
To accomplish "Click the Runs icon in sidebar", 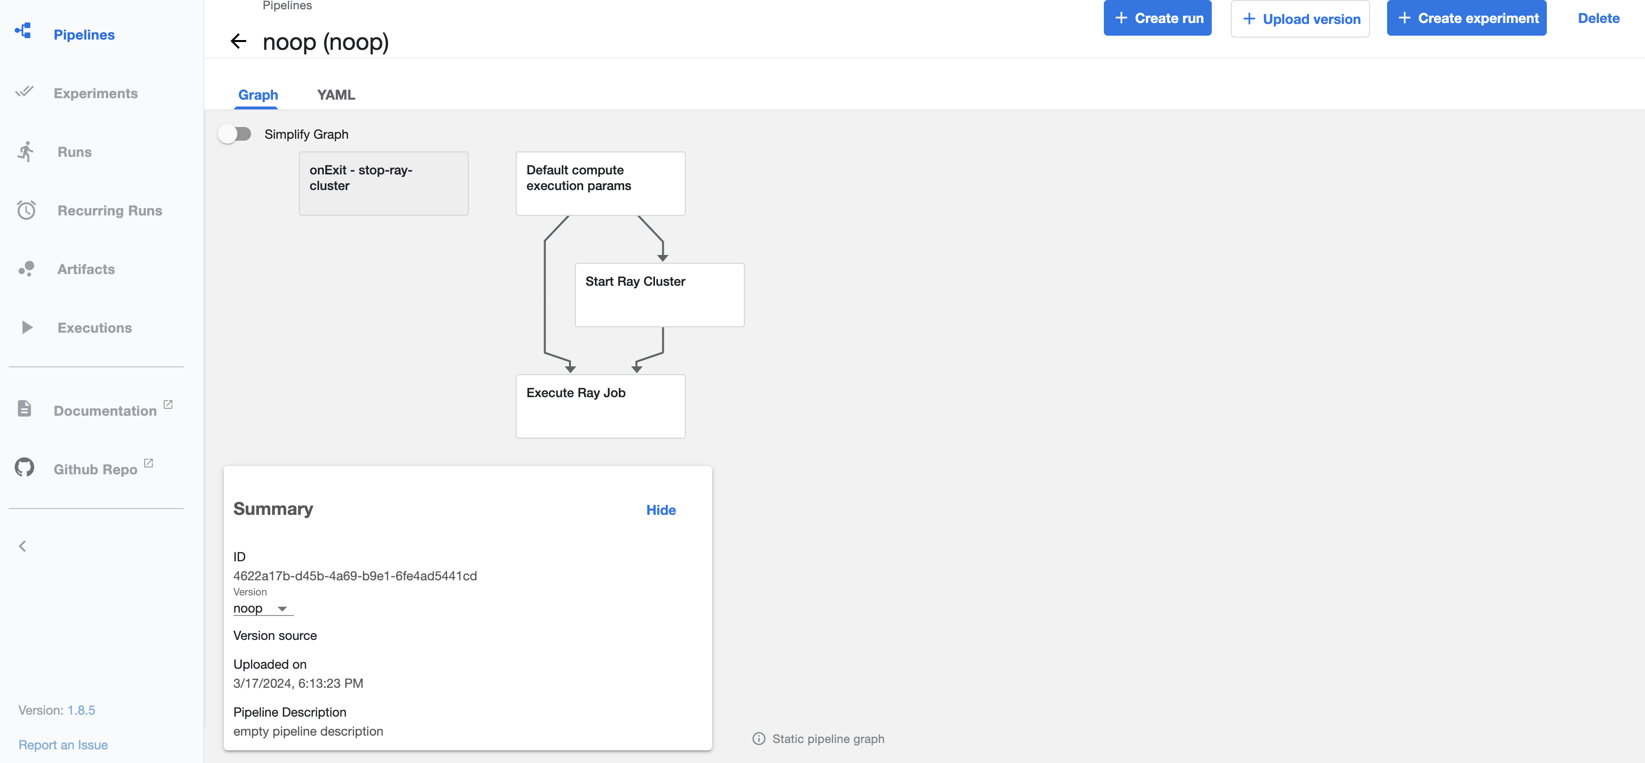I will [x=26, y=150].
